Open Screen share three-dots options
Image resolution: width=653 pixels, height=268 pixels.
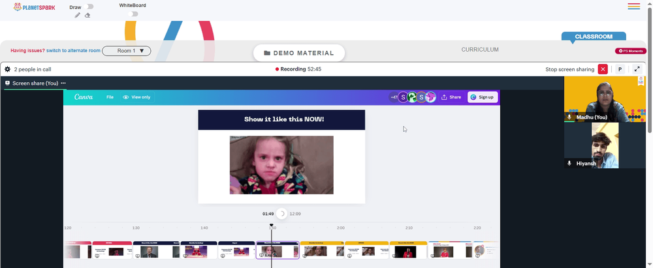tap(63, 83)
